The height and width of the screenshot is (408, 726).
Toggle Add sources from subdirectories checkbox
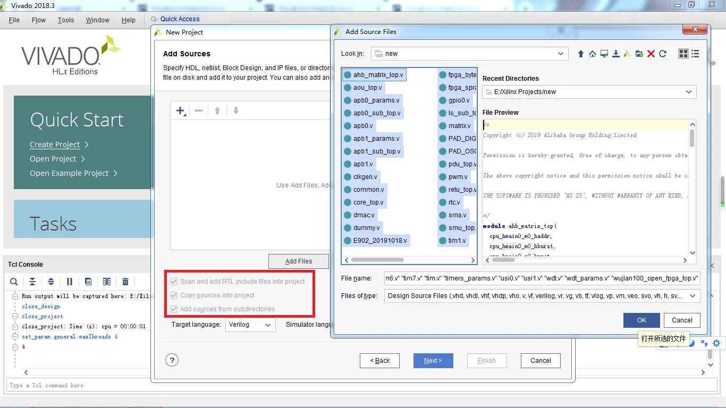point(174,309)
